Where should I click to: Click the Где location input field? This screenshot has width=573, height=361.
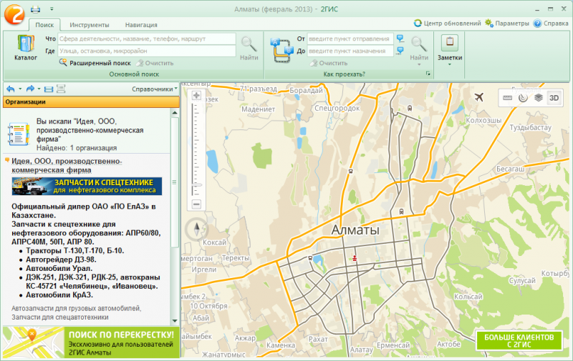point(147,51)
